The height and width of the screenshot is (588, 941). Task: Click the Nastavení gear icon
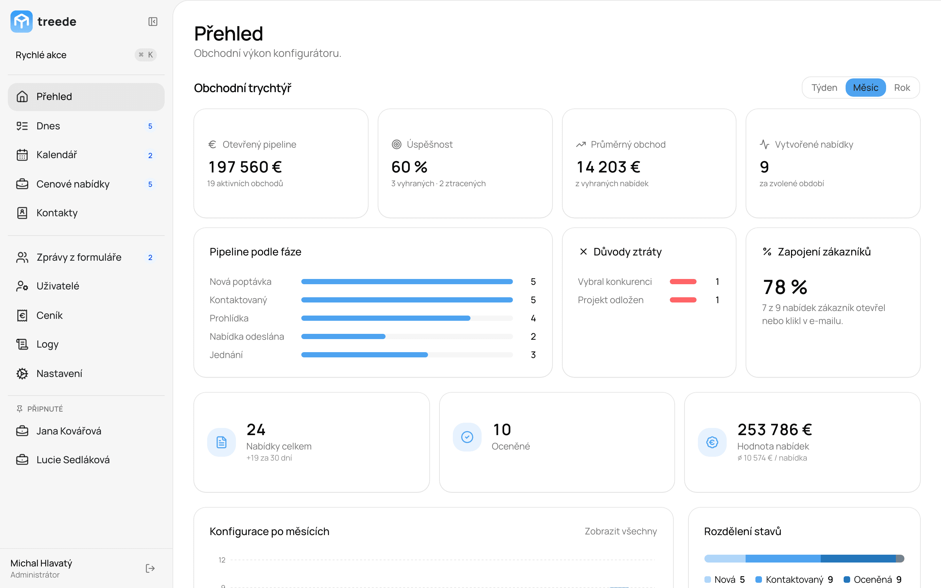(x=22, y=373)
